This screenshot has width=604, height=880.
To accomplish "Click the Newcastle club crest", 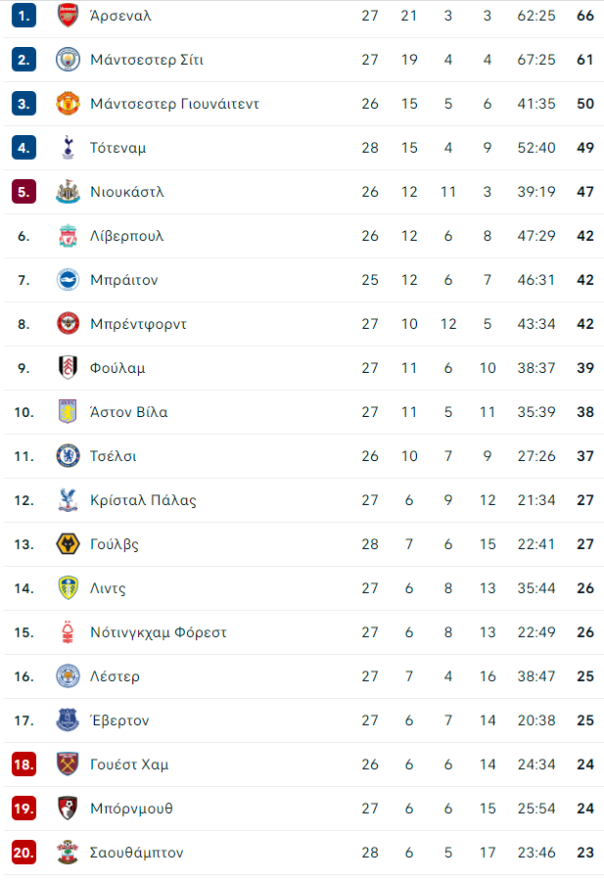I will (x=68, y=192).
